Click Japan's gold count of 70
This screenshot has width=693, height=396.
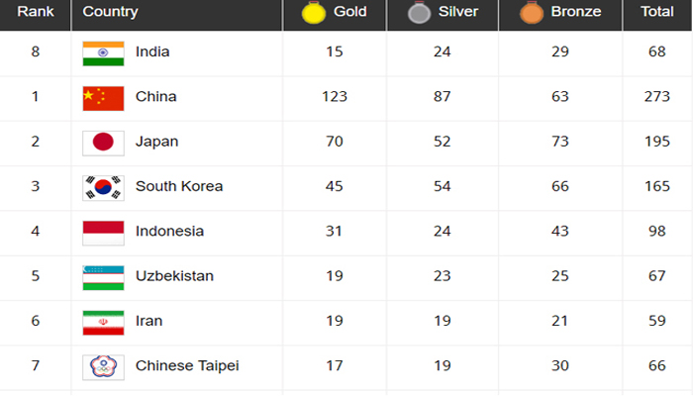tap(335, 142)
